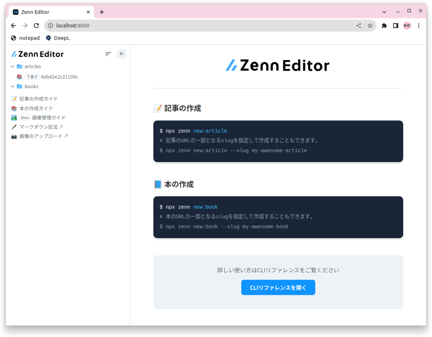
Task: Open the tab search dropdown arrow
Action: click(384, 12)
